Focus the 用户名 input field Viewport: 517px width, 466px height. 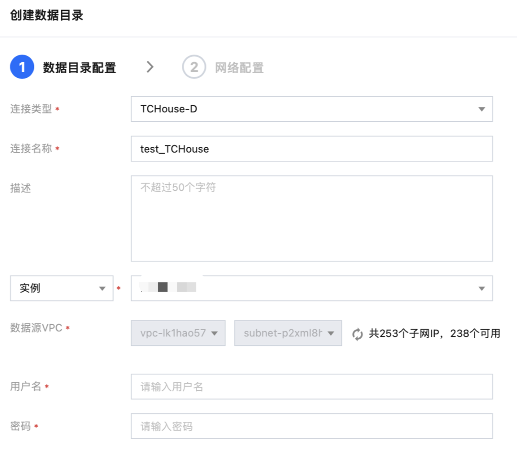pyautogui.click(x=312, y=387)
